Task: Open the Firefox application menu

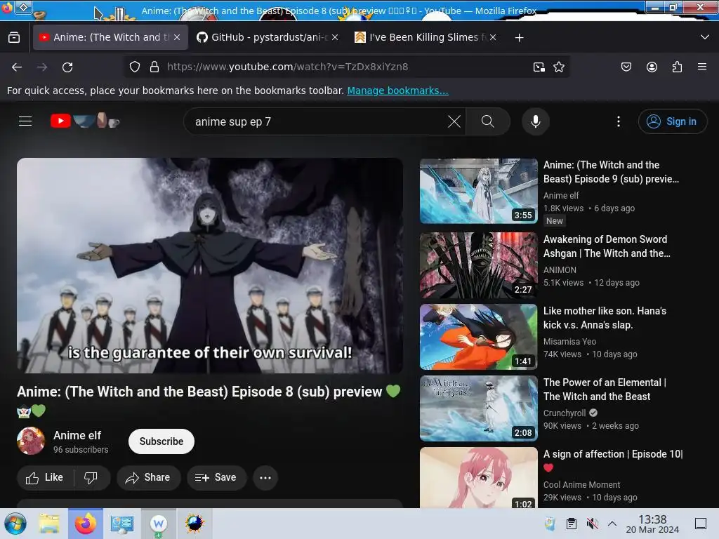Action: tap(702, 67)
